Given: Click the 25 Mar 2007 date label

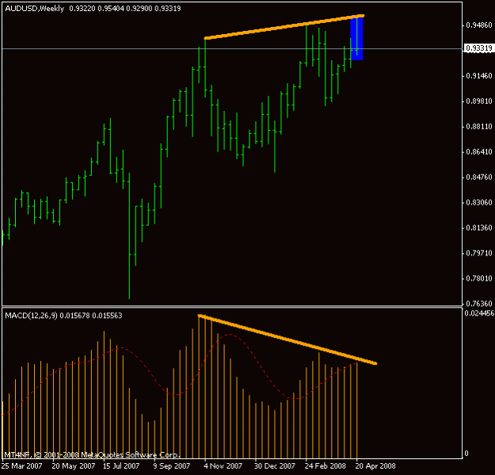Looking at the screenshot, I should click(21, 465).
